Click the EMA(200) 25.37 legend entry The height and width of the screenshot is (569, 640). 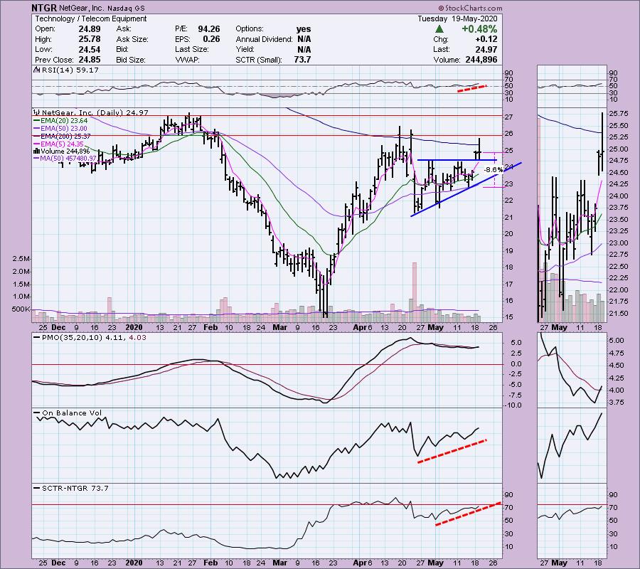pos(65,137)
